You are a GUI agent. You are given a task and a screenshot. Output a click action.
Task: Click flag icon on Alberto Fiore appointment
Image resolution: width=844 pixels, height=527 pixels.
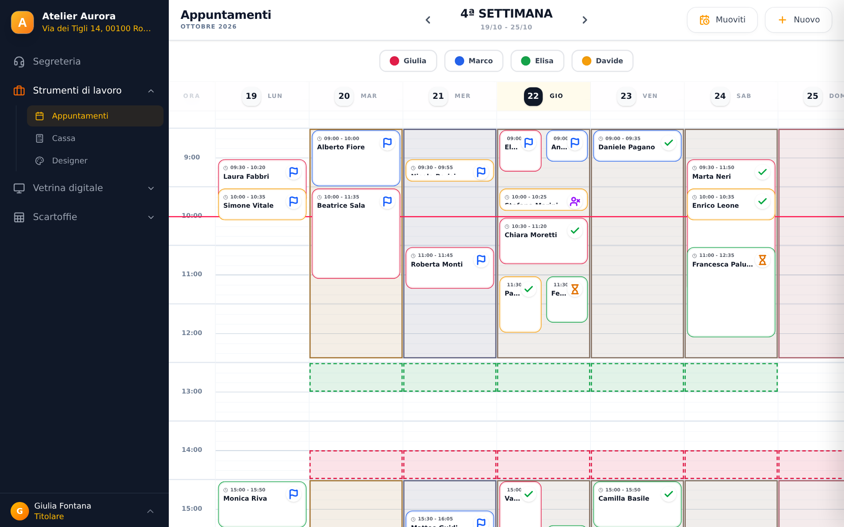coord(387,143)
